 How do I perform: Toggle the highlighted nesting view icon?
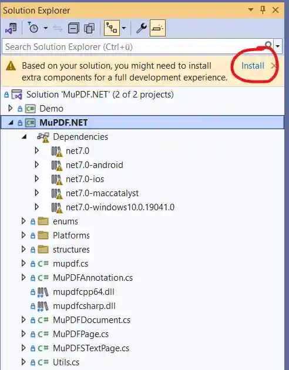pos(112,28)
